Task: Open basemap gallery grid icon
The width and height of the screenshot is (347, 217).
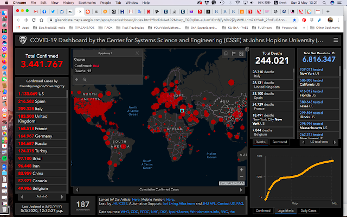Action: coord(241,54)
